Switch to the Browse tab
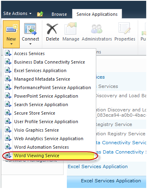 (59, 14)
